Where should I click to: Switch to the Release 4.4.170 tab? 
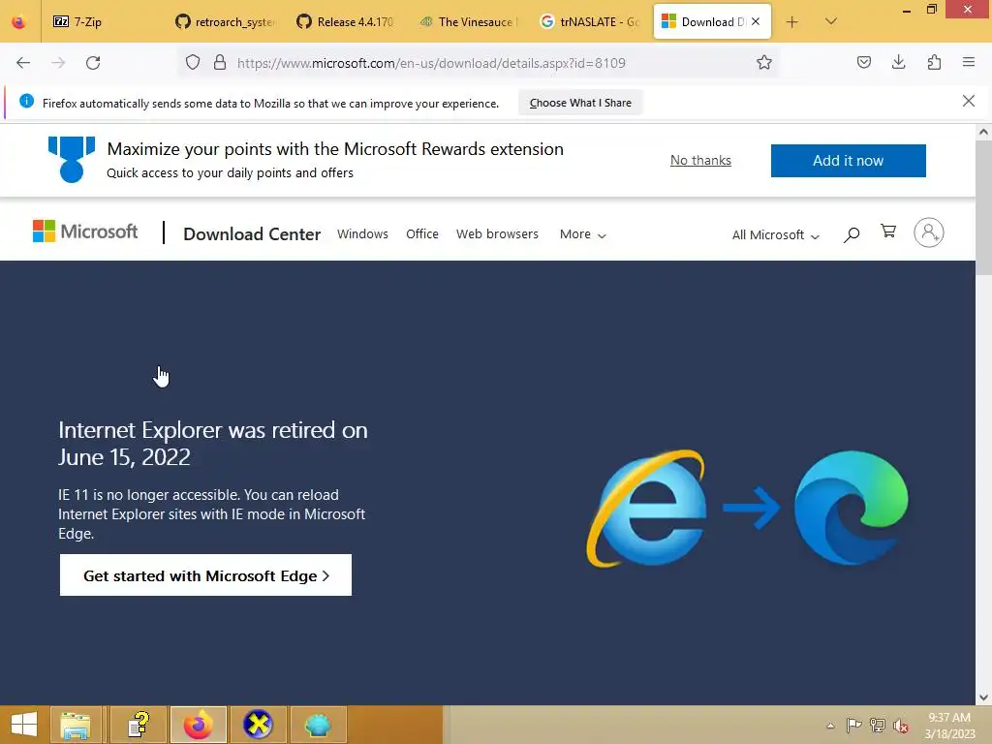point(346,21)
